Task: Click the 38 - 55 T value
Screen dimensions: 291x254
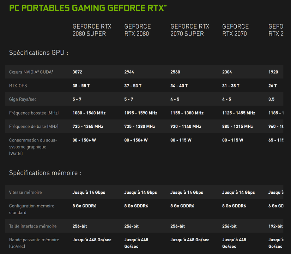Action: (x=81, y=86)
